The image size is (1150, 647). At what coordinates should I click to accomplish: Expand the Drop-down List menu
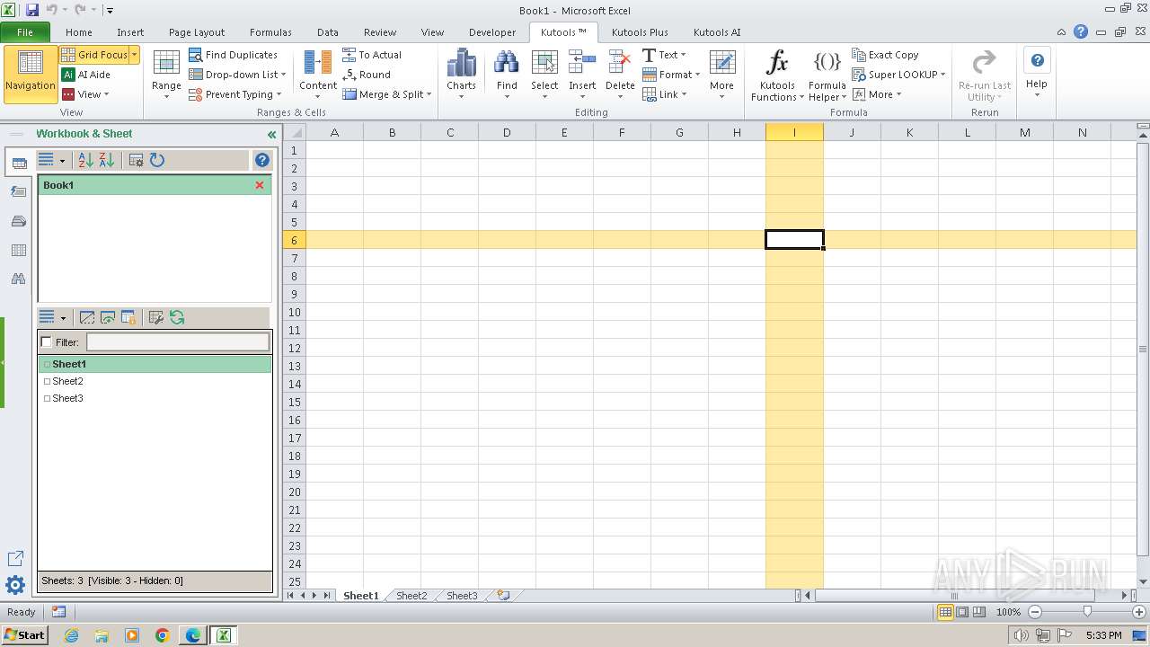[238, 75]
